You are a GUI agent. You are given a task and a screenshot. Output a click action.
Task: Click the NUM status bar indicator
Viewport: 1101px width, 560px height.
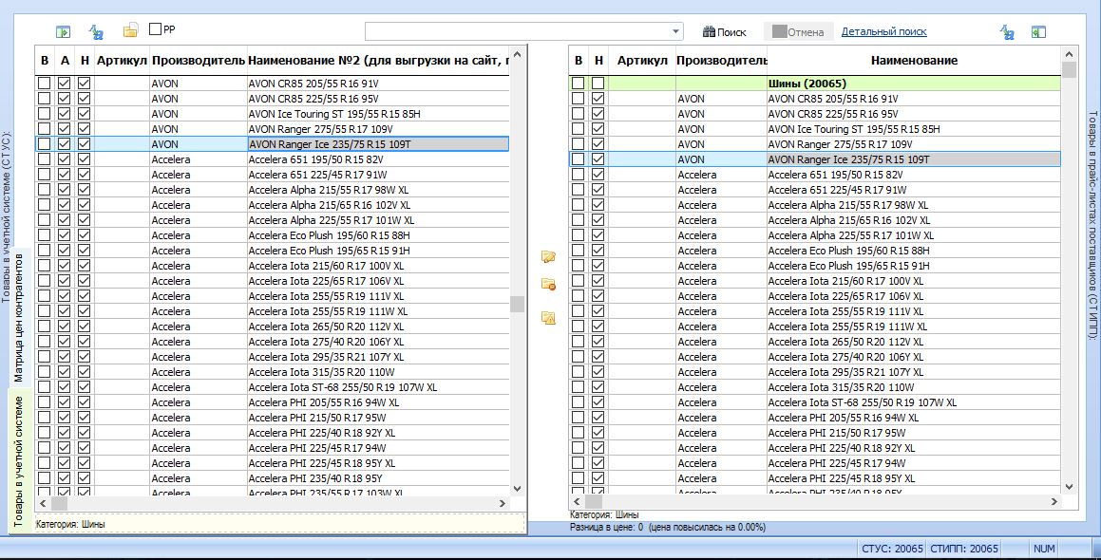(1044, 549)
